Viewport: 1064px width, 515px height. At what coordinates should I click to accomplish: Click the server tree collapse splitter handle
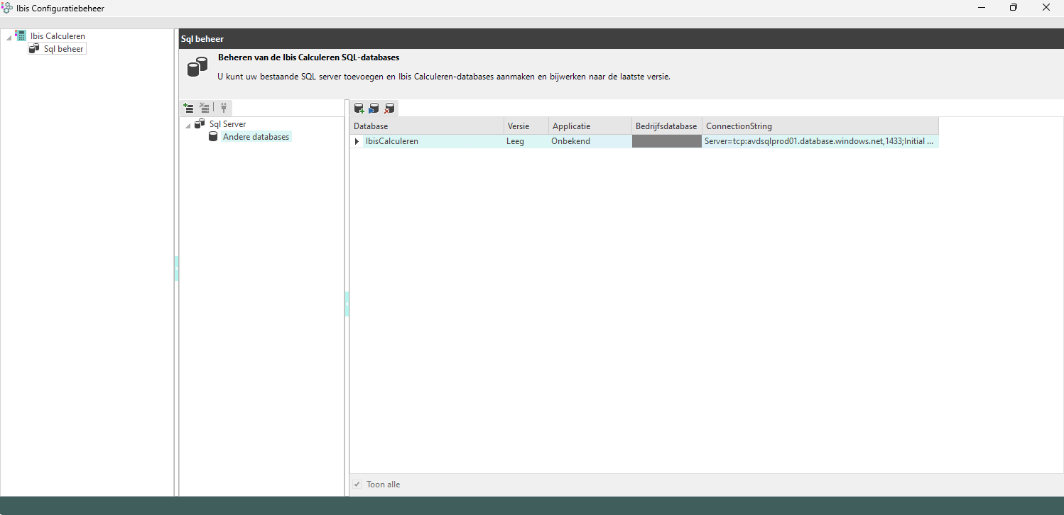click(x=347, y=304)
